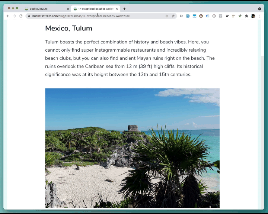Open the Extensions puzzle piece menu
Screen dimensions: 268x214
pos(246,16)
